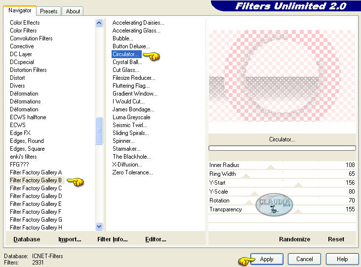Select DC Layer category
361x267 pixels.
[21, 54]
